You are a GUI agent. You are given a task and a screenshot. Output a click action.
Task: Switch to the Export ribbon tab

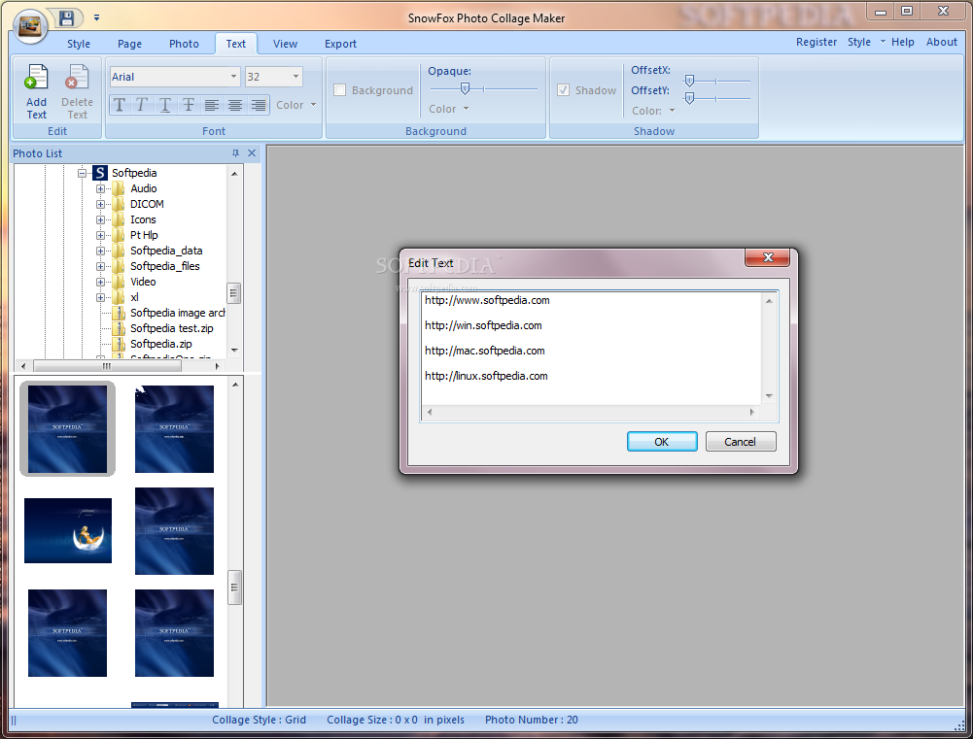(x=340, y=44)
